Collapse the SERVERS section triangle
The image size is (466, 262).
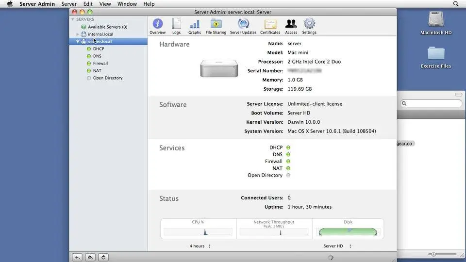point(72,19)
